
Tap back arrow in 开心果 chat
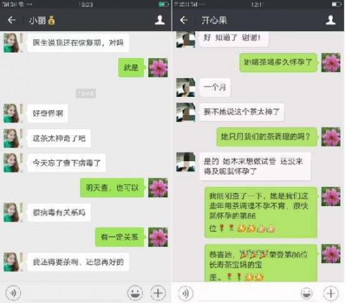coord(184,20)
